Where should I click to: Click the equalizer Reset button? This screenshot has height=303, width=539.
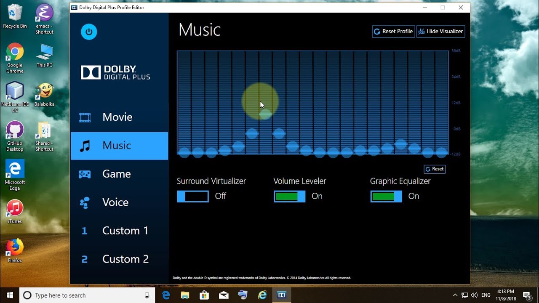[435, 169]
